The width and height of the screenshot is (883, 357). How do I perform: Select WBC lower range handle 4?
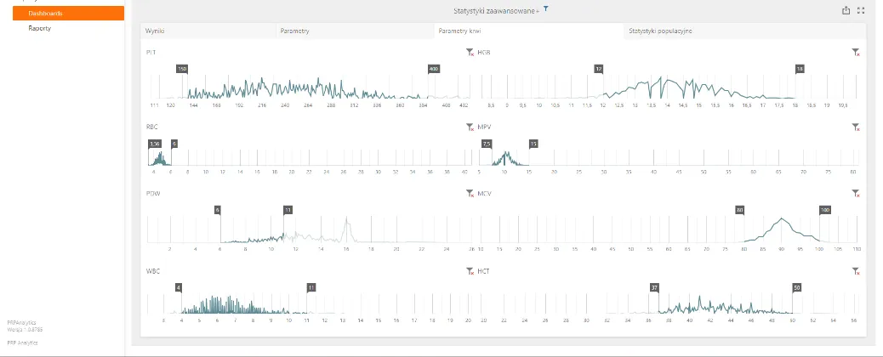pos(179,288)
